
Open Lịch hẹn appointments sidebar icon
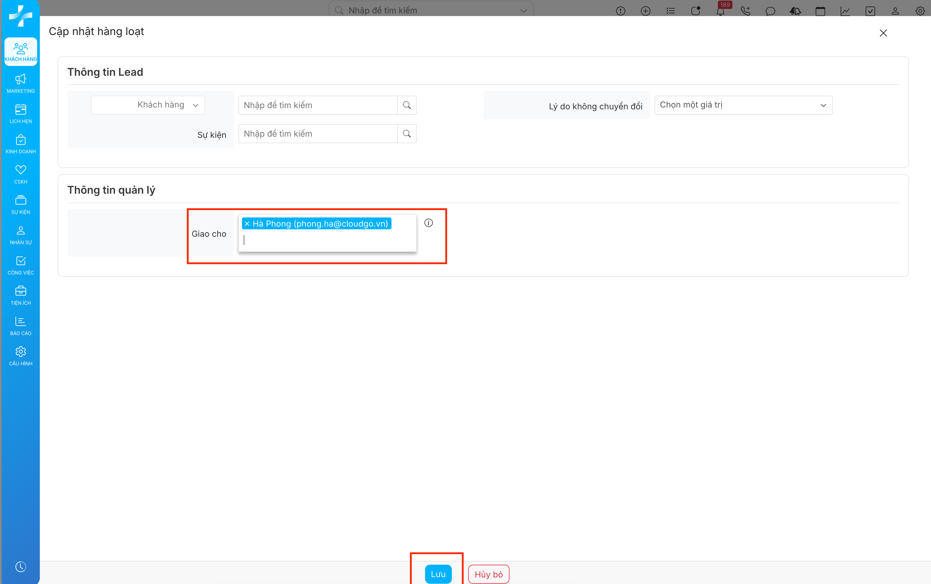(x=21, y=113)
